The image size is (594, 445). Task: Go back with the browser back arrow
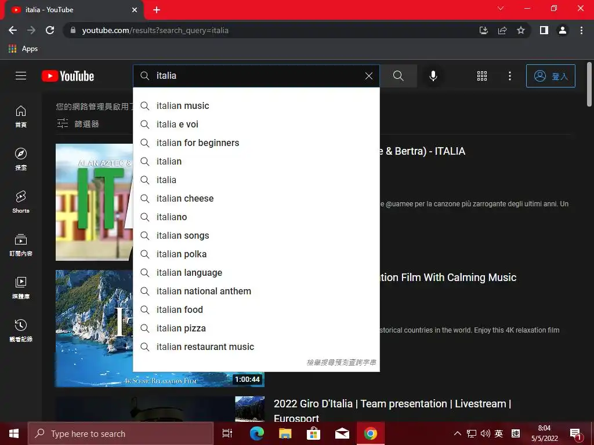[13, 30]
